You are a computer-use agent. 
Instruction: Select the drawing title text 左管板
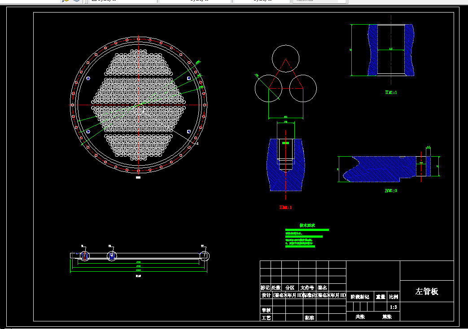click(x=427, y=291)
